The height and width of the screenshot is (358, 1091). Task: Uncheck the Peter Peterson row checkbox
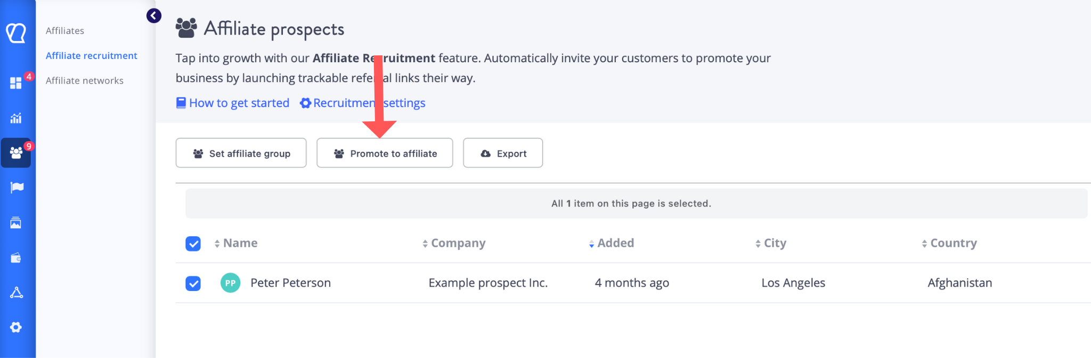pos(193,283)
